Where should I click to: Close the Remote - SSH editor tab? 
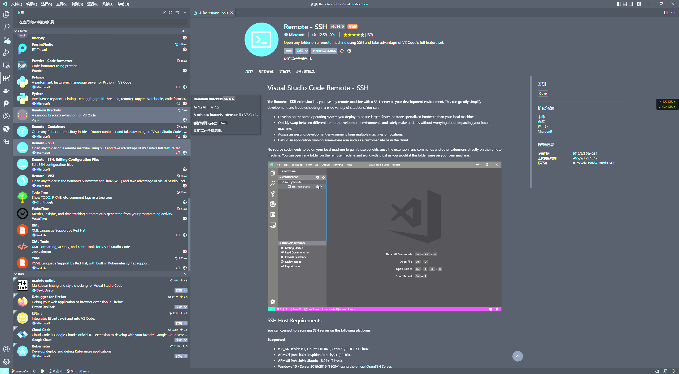(x=232, y=13)
